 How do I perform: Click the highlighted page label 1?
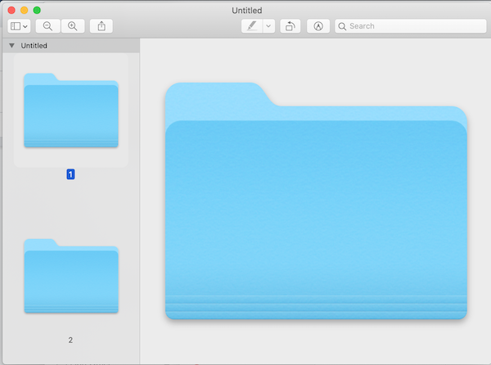(x=70, y=174)
